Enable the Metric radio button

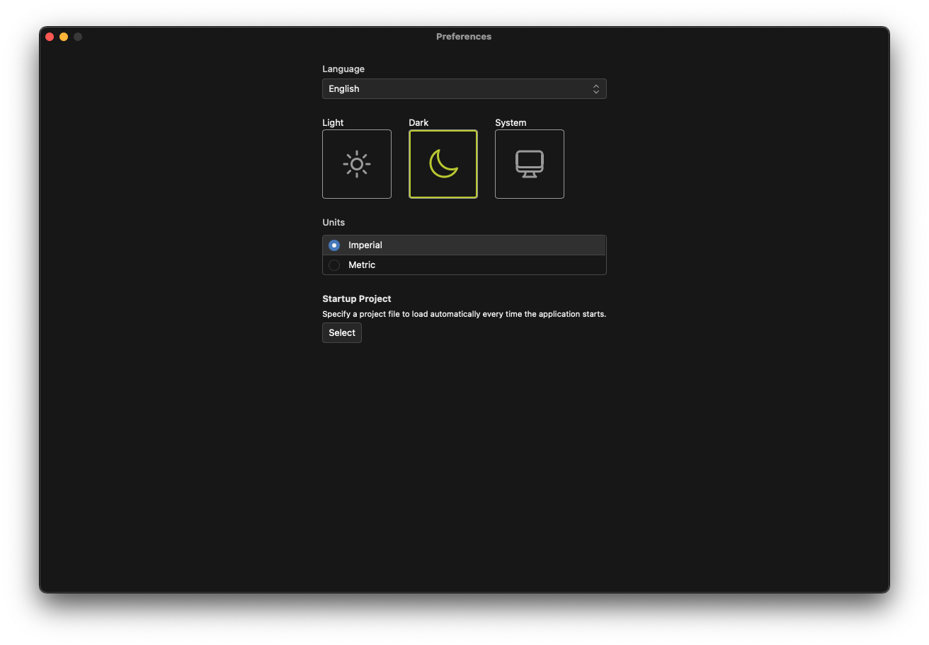pos(334,265)
